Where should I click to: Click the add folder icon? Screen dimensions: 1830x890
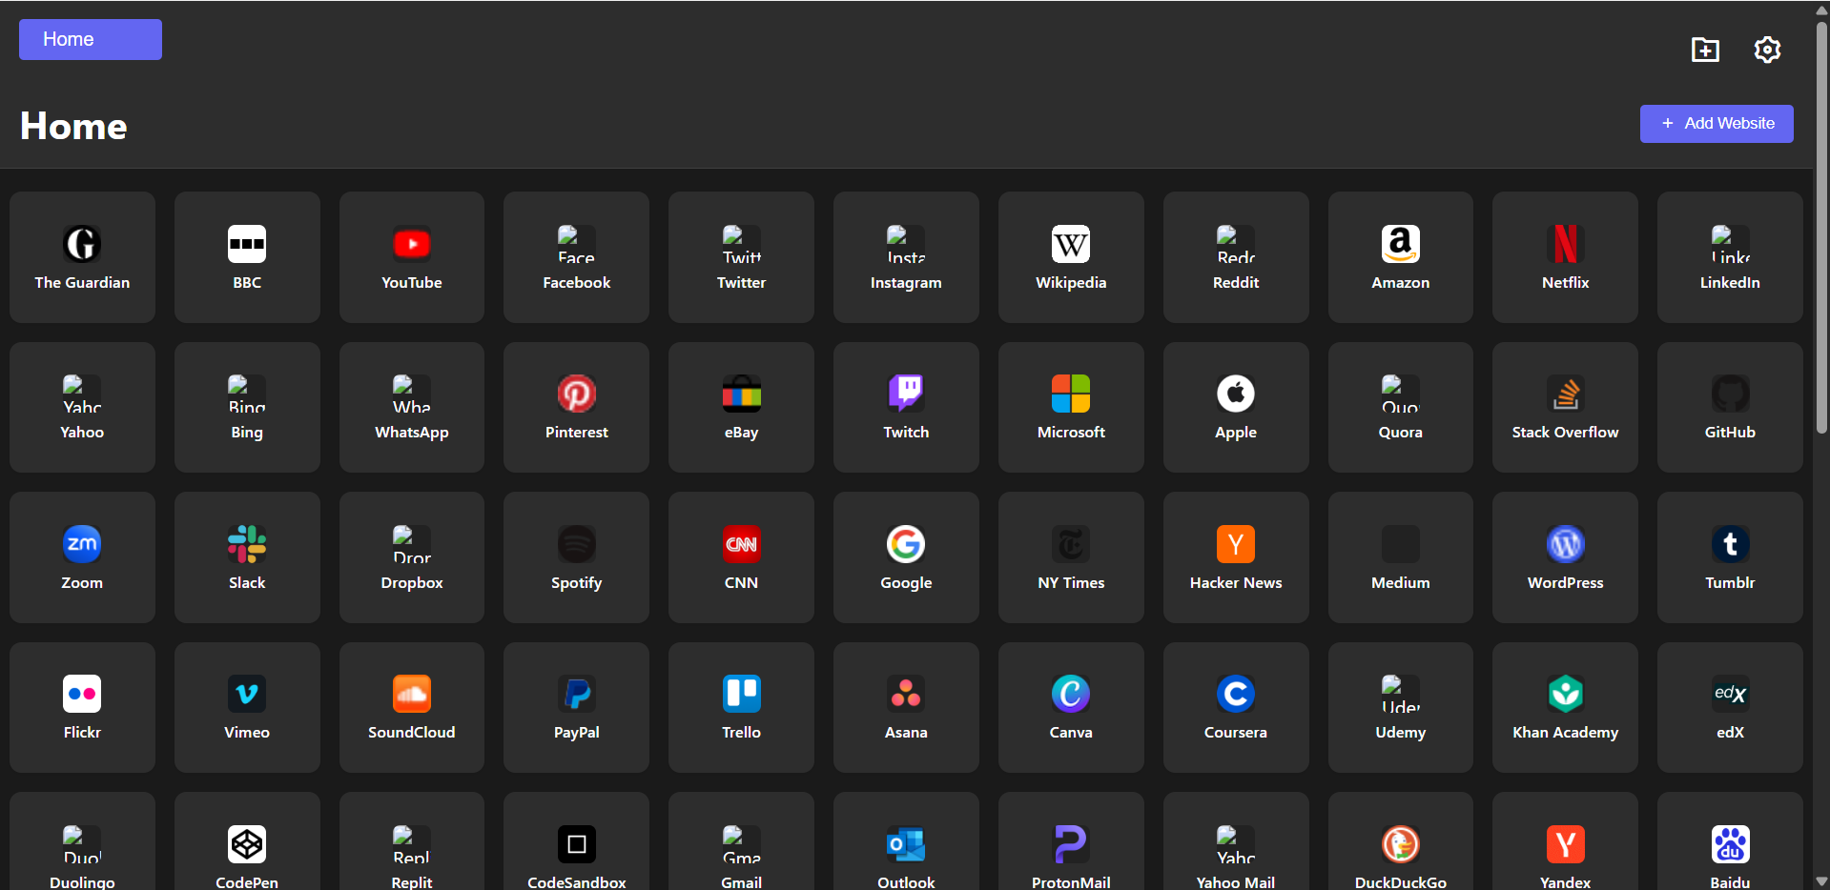tap(1705, 50)
